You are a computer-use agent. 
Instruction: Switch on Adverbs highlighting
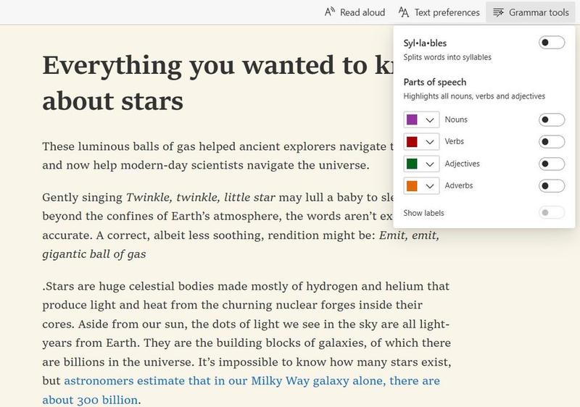tap(552, 186)
